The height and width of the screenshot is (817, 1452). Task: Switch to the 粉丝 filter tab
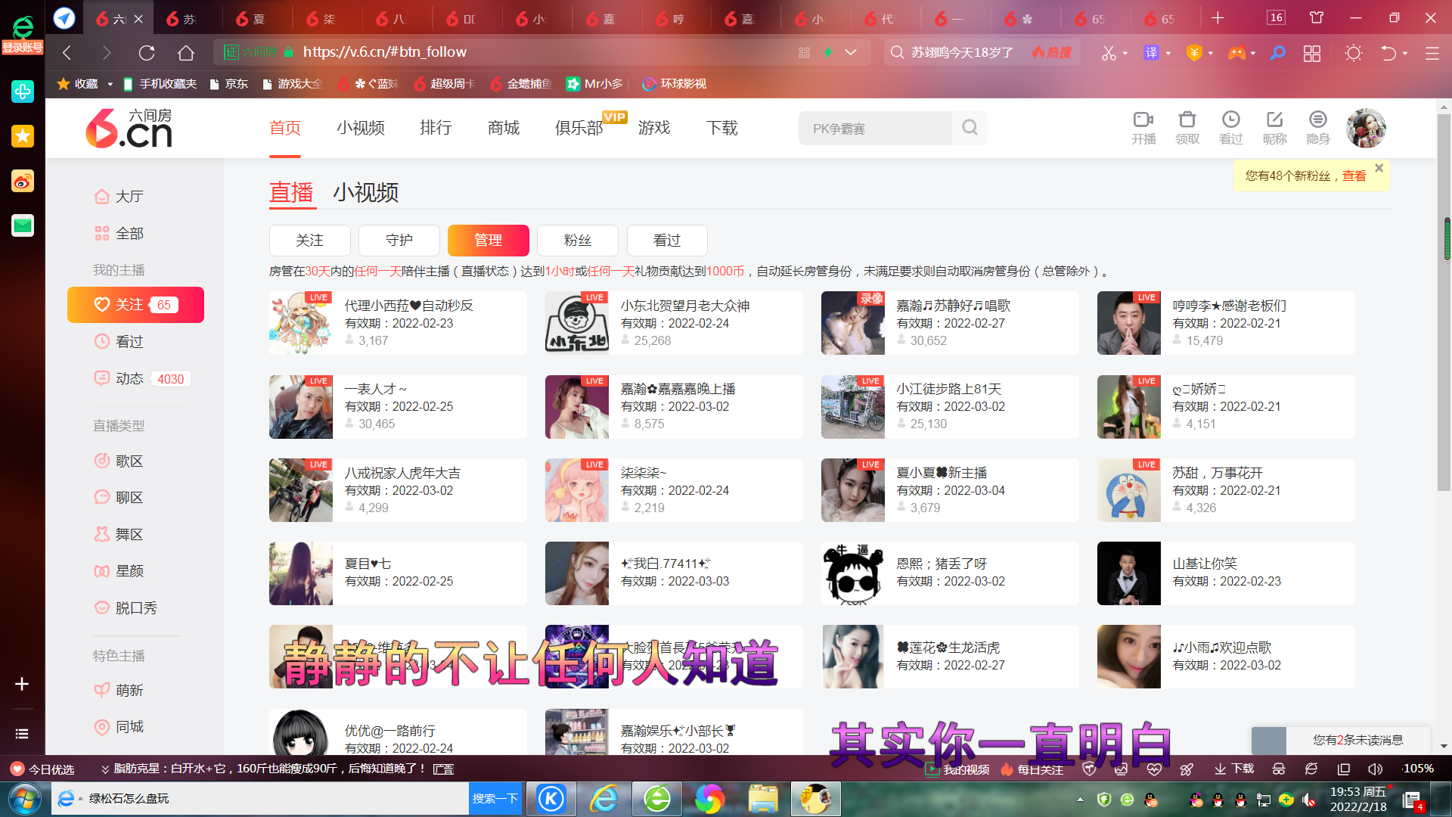578,241
